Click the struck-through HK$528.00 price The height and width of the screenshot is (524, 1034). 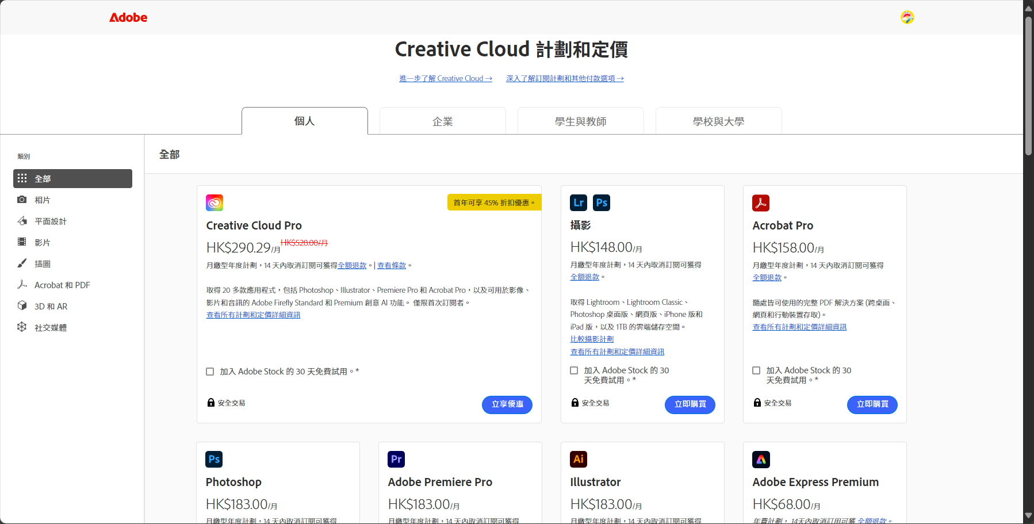tap(304, 243)
